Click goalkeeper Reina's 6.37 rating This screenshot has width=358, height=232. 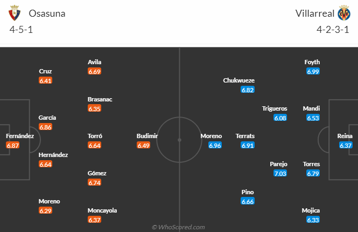346,145
